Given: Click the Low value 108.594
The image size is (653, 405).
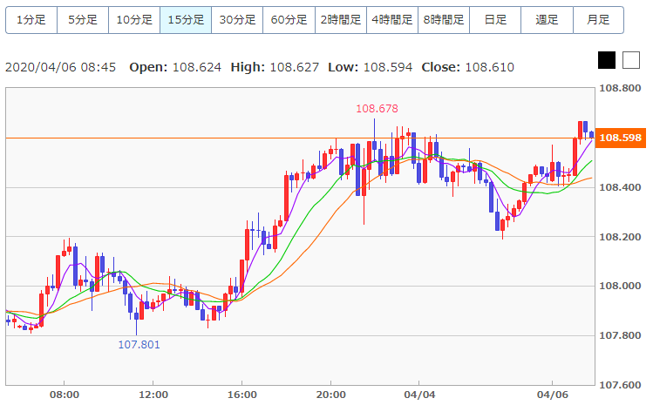Looking at the screenshot, I should pos(388,67).
